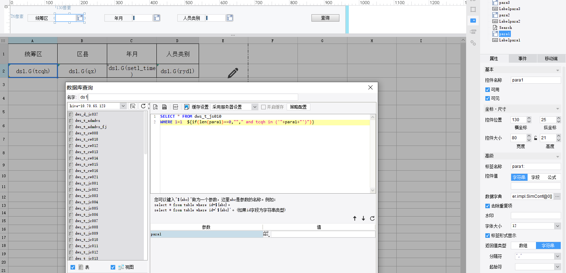Select Labelpara3 in widget tree
The image size is (566, 273).
(509, 9)
